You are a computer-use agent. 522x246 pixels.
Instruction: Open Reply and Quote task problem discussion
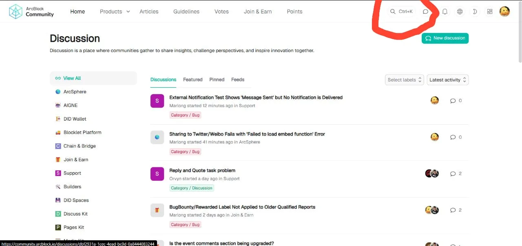[202, 171]
